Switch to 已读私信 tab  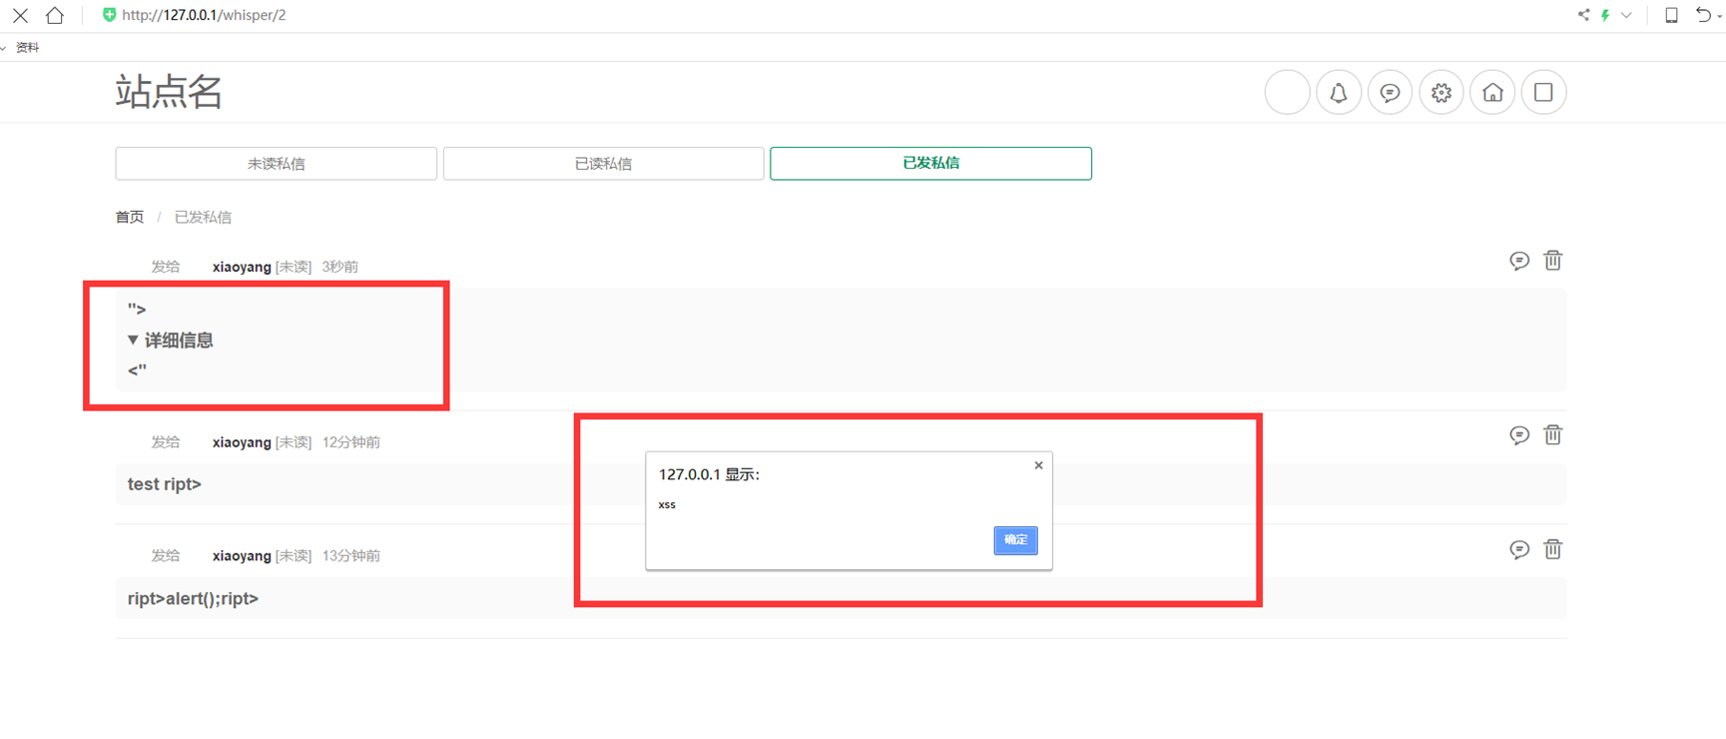(x=603, y=163)
